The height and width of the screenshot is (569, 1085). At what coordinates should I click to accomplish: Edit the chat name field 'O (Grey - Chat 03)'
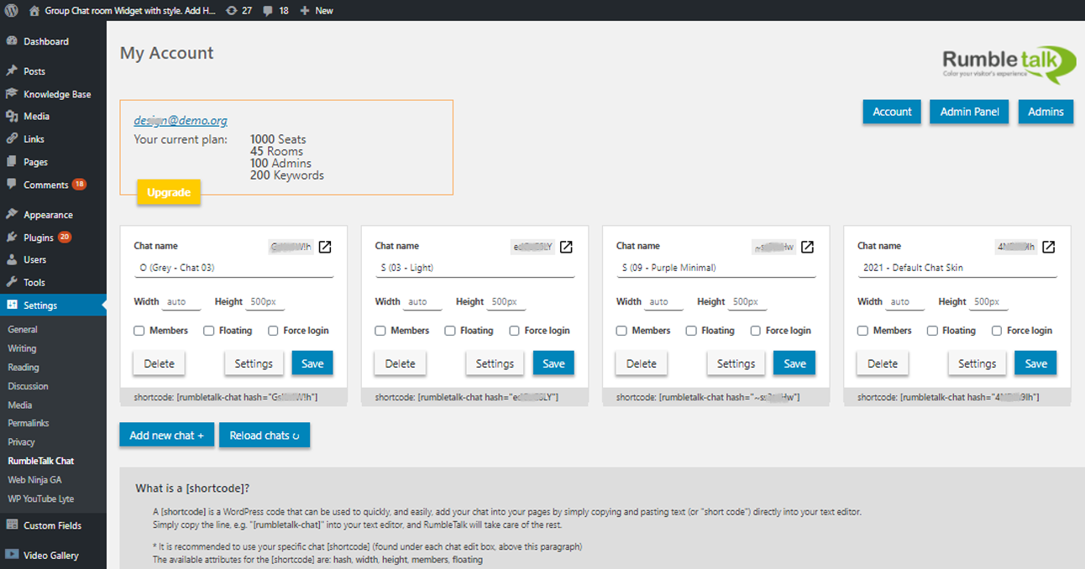[x=233, y=268]
